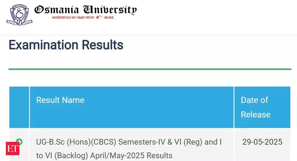Screen dimensions: 297x161
Task: Click the green divider line below heading
Action: (150, 69)
